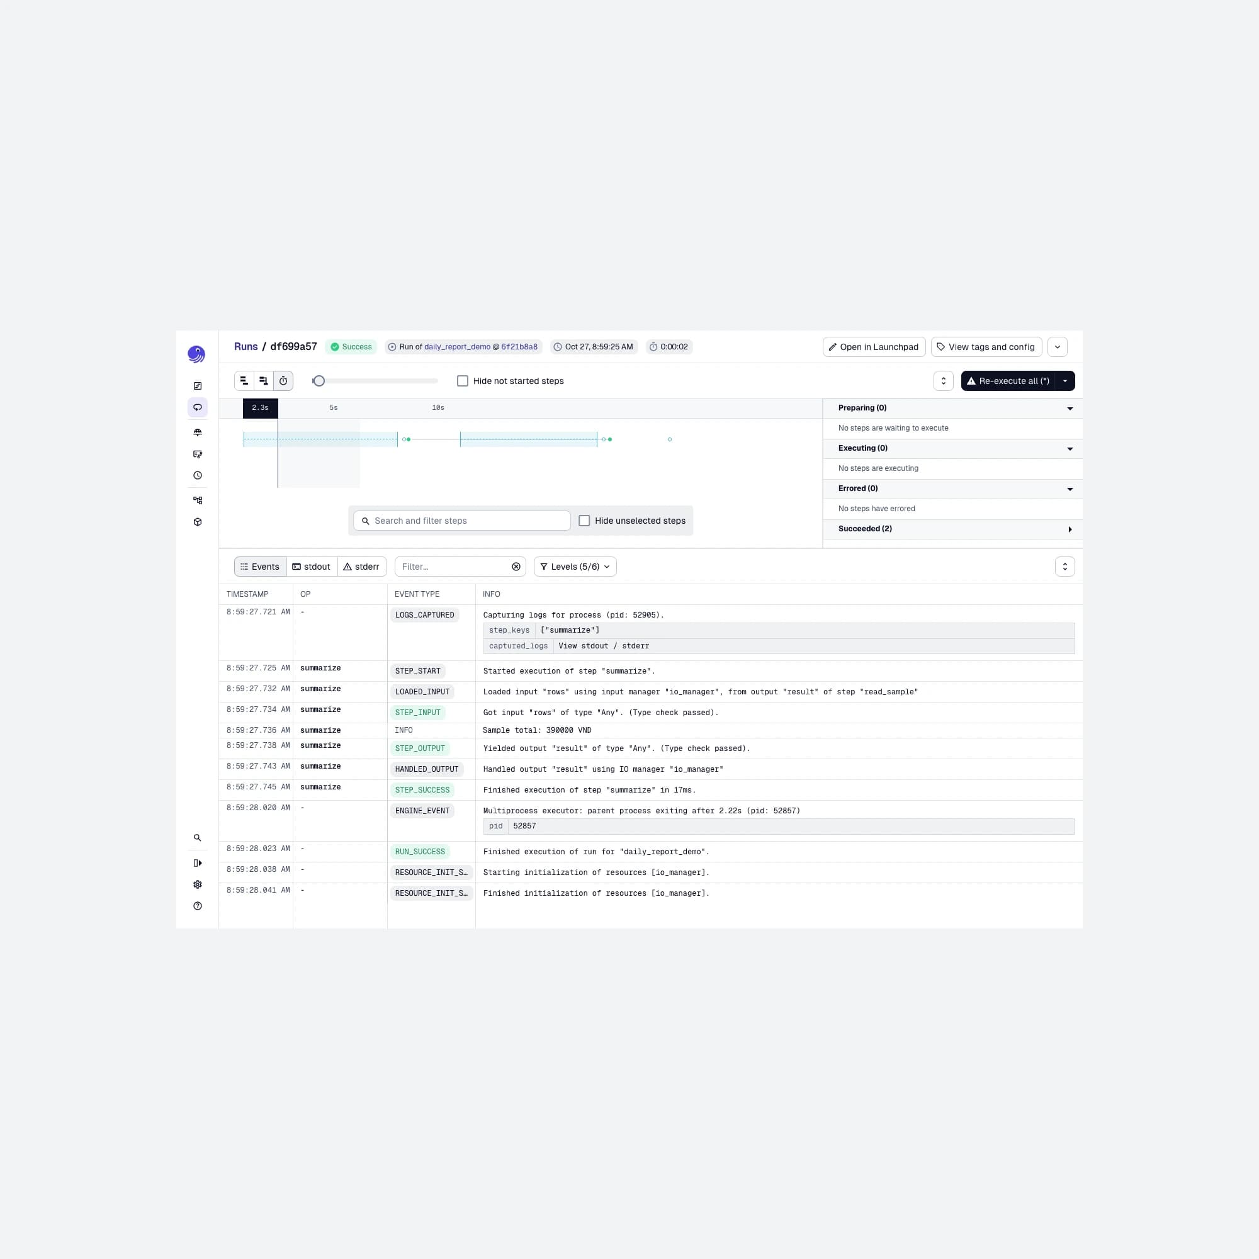Open the Re-execute options dropdown arrow
This screenshot has width=1259, height=1259.
[x=1065, y=381]
